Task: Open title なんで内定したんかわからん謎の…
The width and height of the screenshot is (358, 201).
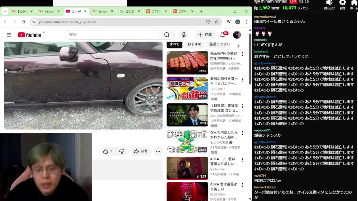Action: tap(224, 135)
